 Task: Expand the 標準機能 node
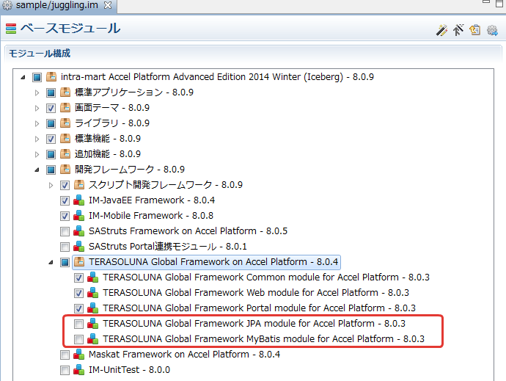37,139
